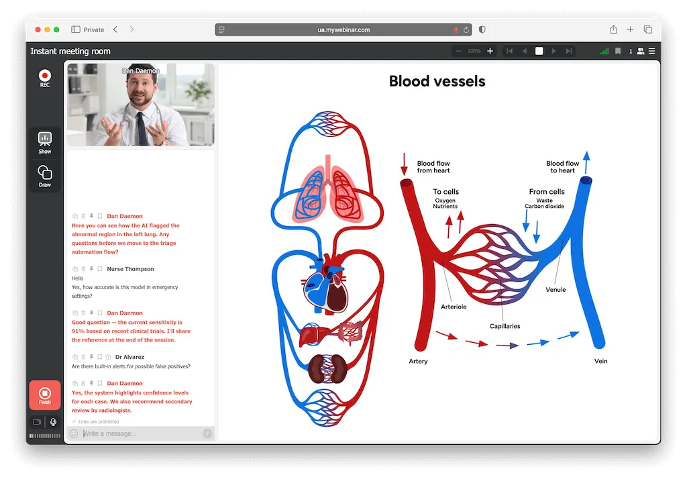Viewport: 687px width, 479px height.
Task: Open a new Safari tab
Action: point(630,30)
